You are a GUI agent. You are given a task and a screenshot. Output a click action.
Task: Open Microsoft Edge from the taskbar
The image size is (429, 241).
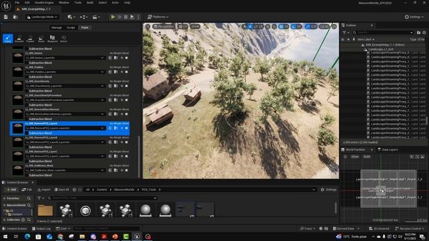(27, 236)
